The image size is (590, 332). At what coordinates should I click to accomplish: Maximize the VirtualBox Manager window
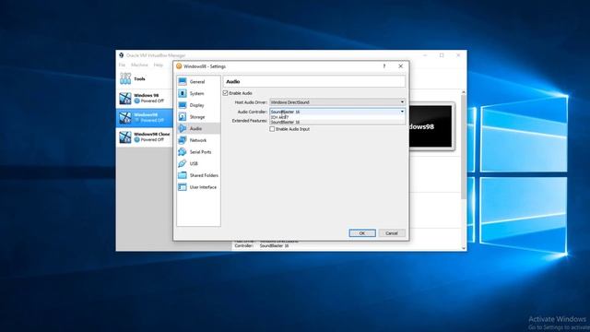click(442, 55)
